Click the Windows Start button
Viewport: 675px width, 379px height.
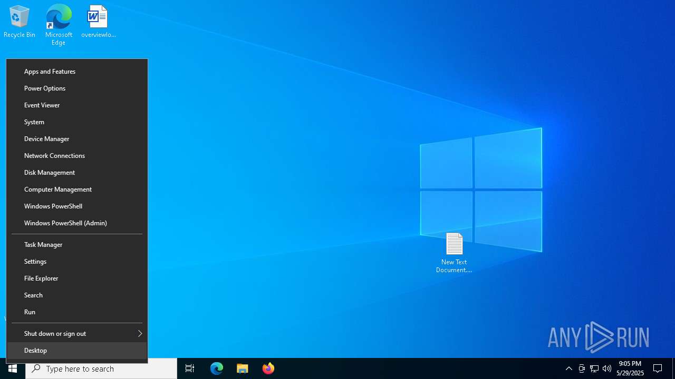[13, 368]
